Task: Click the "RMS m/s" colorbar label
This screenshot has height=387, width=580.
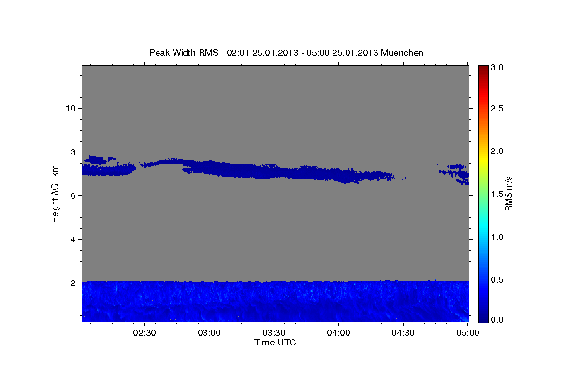Action: pyautogui.click(x=508, y=194)
